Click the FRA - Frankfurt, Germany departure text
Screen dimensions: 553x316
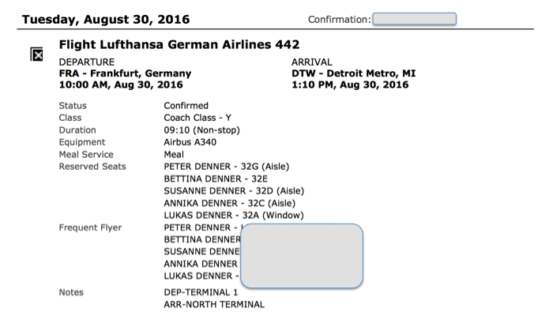(125, 73)
